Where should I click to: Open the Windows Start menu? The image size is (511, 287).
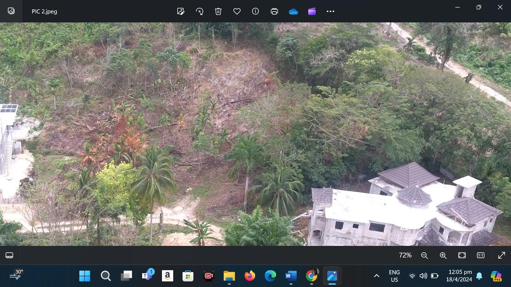[85, 276]
